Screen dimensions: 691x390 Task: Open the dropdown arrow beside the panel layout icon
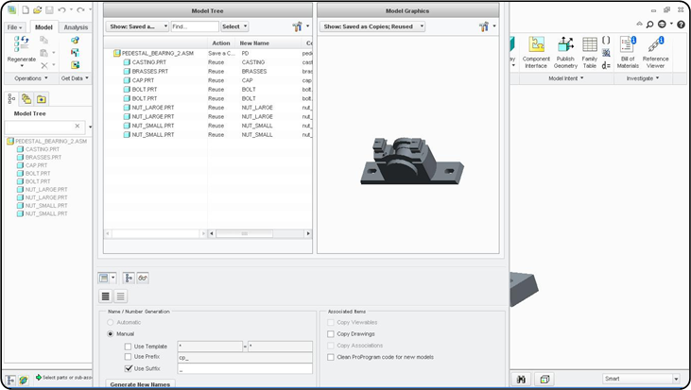(113, 278)
